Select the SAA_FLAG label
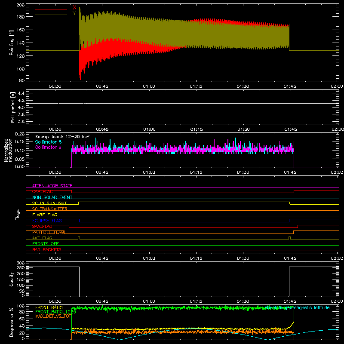This screenshot has height=344, width=344. coord(42,227)
